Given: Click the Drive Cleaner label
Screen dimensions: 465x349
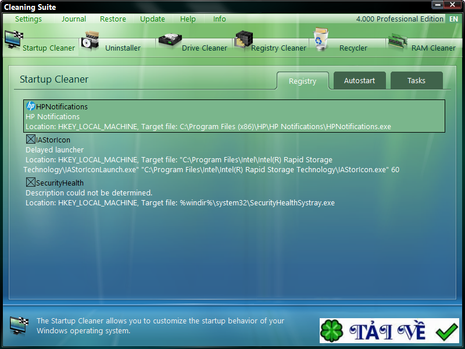Looking at the screenshot, I should (x=205, y=48).
